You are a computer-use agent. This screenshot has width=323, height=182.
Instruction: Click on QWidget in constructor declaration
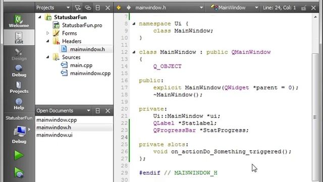[237, 87]
